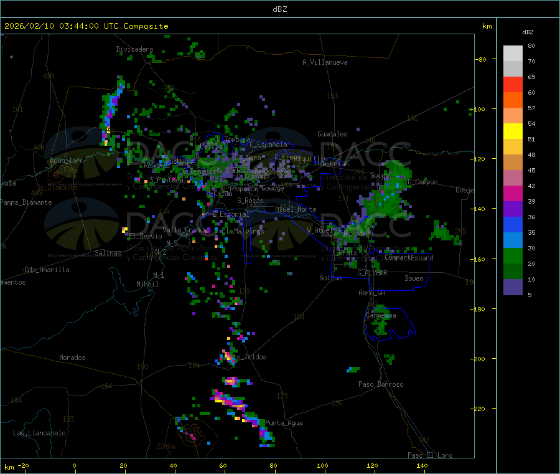
Task: Click the 'Soitue' map label
Action: 331,278
